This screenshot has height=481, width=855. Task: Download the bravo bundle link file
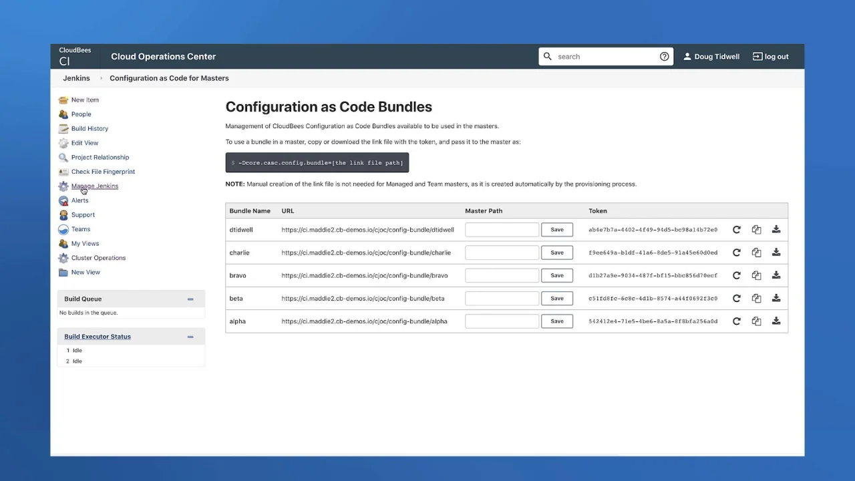pos(776,275)
